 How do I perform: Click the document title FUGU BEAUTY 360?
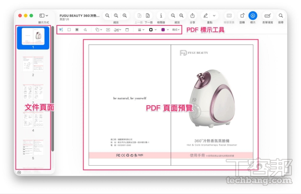click(x=79, y=15)
